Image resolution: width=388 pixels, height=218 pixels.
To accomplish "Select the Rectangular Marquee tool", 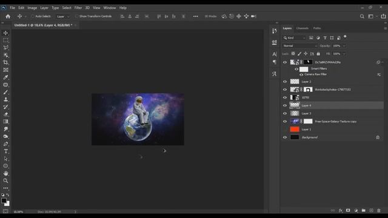I will point(5,41).
